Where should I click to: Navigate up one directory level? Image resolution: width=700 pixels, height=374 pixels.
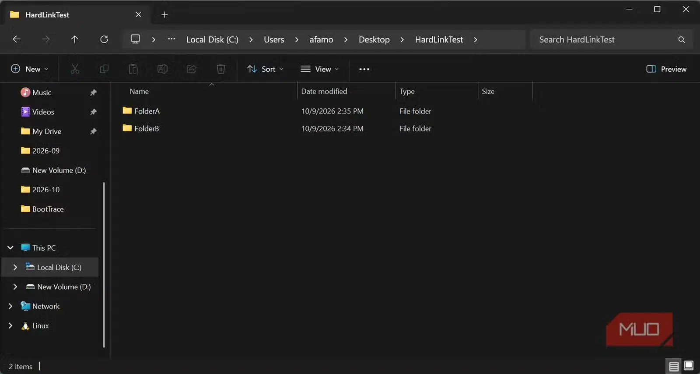point(75,39)
